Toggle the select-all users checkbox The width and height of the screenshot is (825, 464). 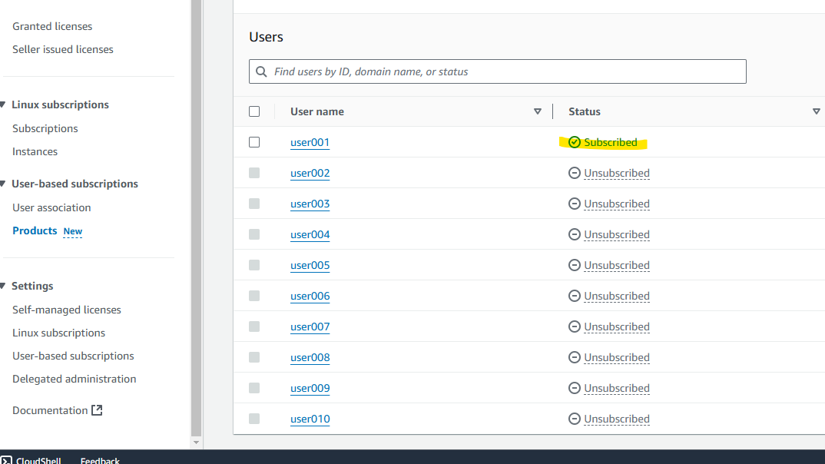click(254, 111)
